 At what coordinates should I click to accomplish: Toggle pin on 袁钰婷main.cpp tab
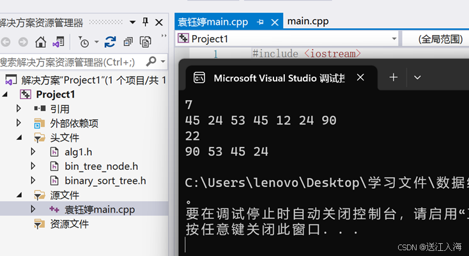[x=260, y=22]
